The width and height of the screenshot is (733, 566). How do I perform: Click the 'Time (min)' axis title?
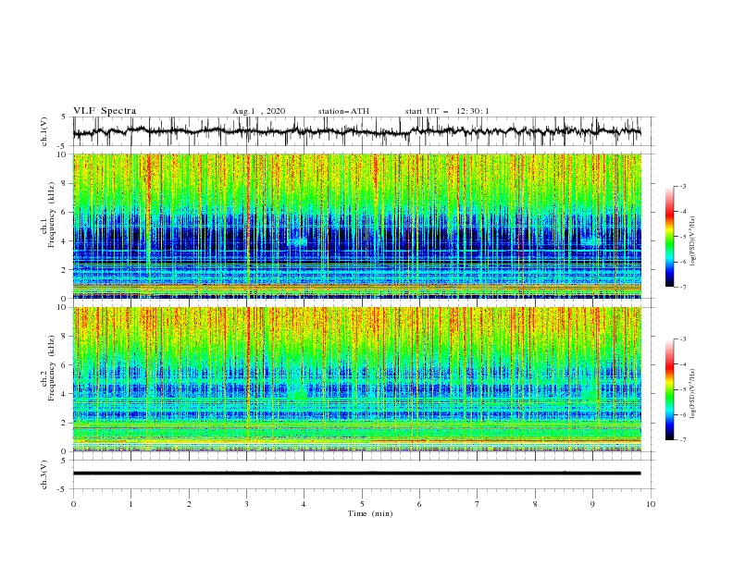point(370,513)
